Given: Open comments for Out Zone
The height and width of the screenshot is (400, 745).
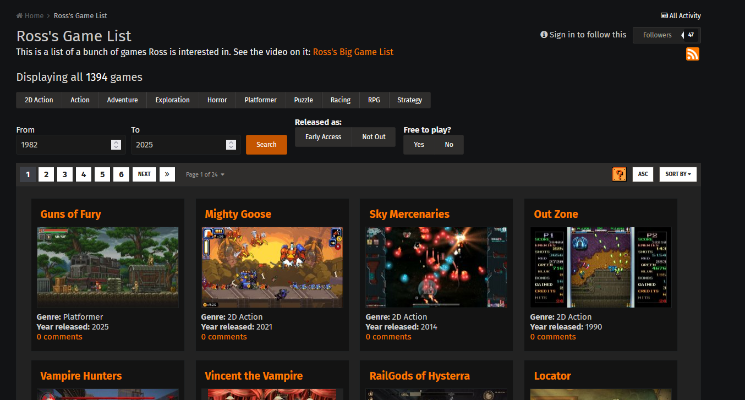Looking at the screenshot, I should (553, 337).
